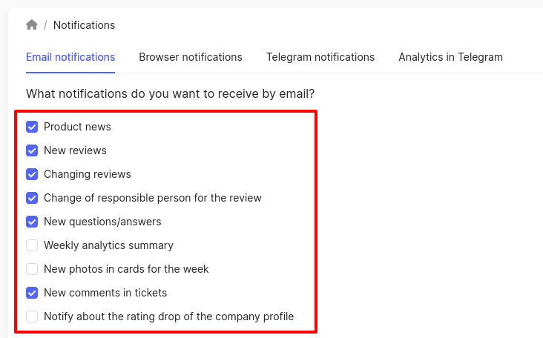Check the New photos in cards checkbox
543x338 pixels.
click(x=32, y=269)
